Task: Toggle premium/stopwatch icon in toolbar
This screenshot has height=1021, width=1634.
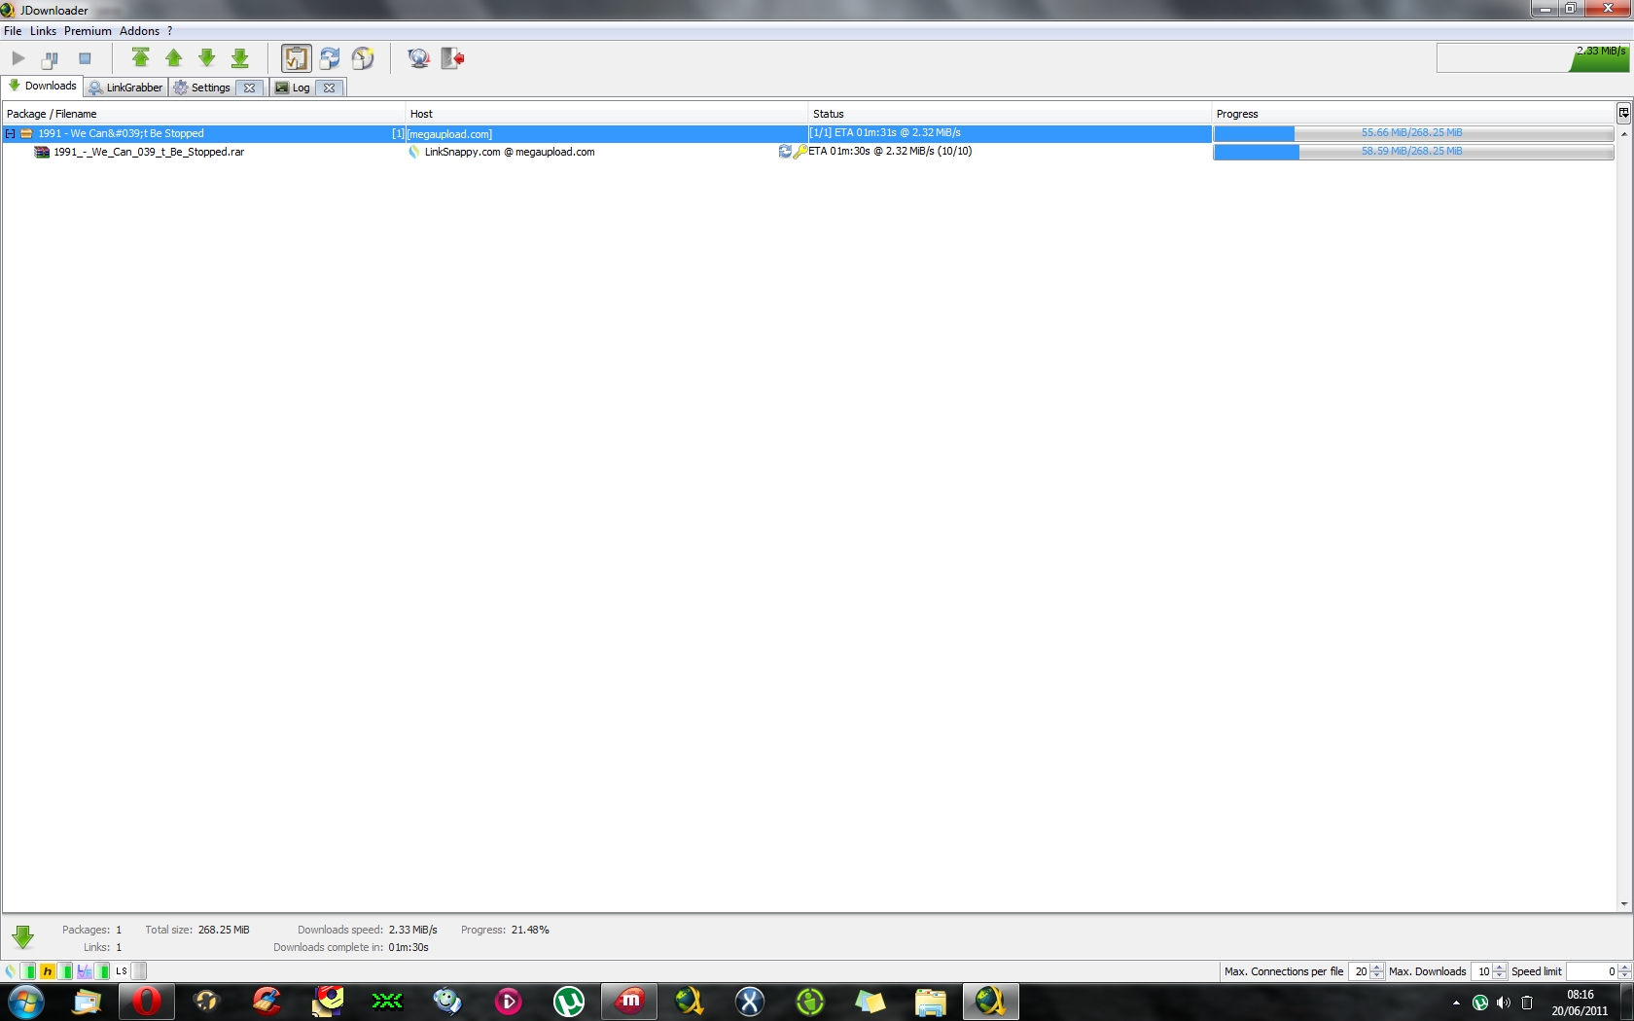Action: (x=363, y=58)
